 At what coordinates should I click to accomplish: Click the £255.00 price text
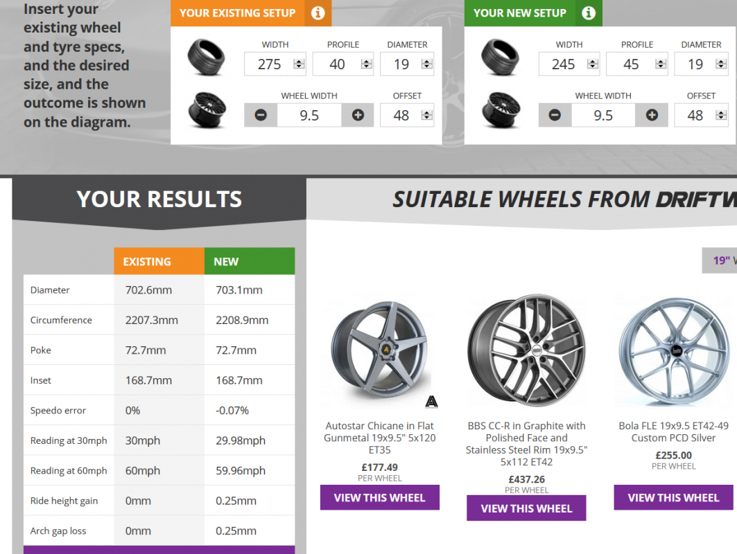click(673, 456)
